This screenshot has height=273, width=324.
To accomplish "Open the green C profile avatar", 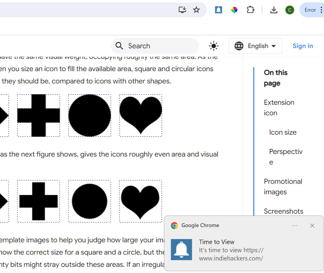I will coord(289,10).
